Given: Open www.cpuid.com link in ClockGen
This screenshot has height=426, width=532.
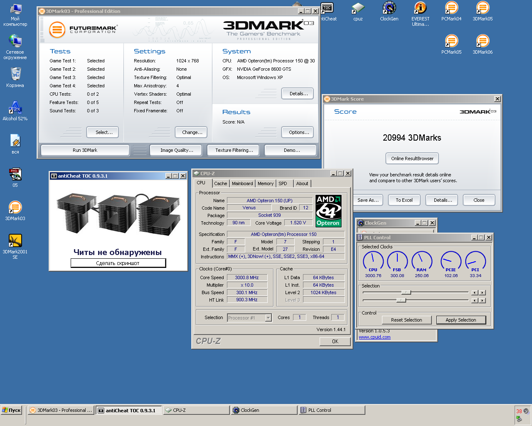Looking at the screenshot, I should click(374, 337).
